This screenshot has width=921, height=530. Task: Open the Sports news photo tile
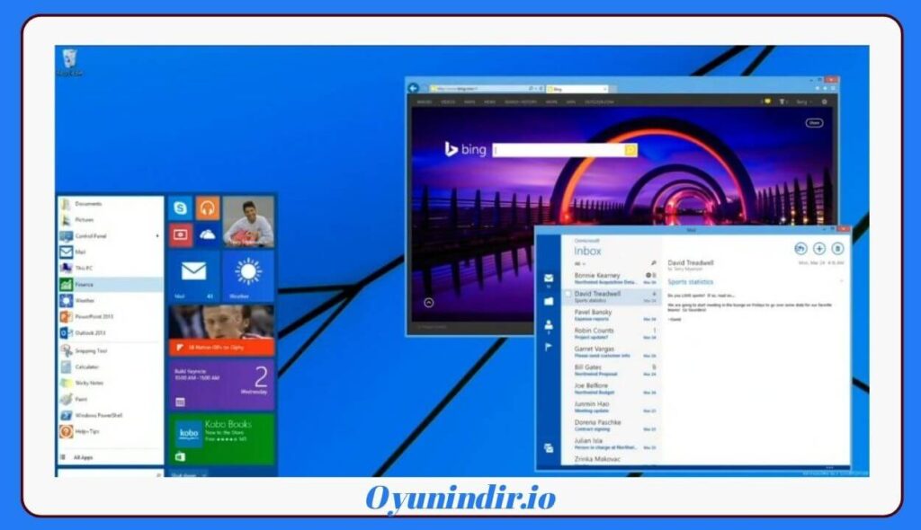(221, 330)
